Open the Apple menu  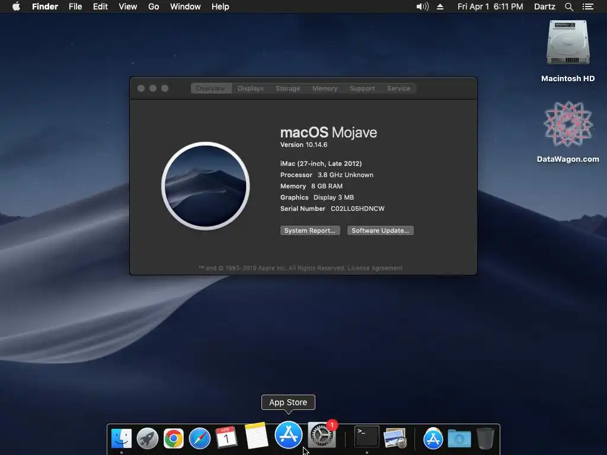tap(16, 7)
